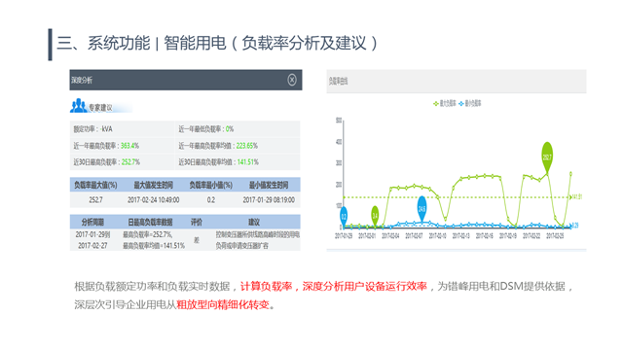The image size is (623, 350).
Task: Toggle the 最小负载率 legend series
Action: point(469,104)
